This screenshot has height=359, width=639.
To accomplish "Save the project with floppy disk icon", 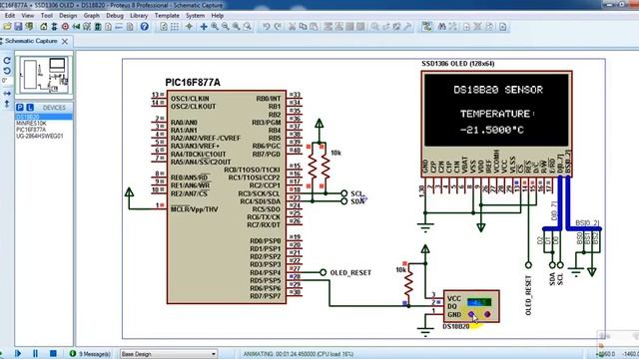I will click(x=18, y=27).
